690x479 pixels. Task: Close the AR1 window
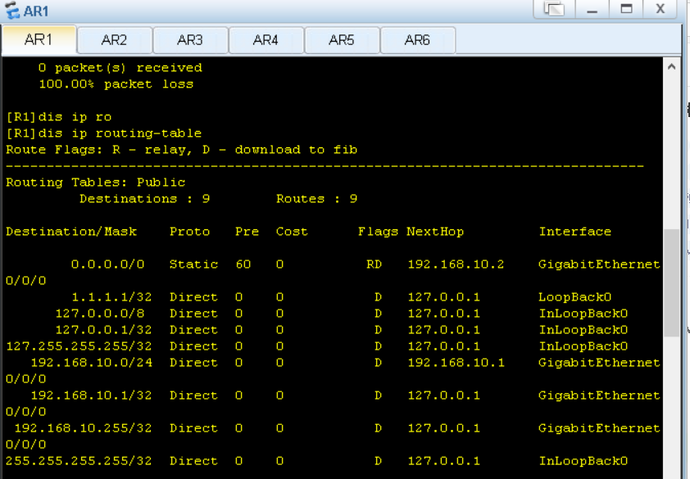click(x=660, y=8)
